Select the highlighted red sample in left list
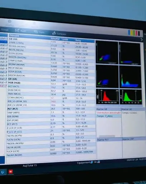 click(3, 86)
